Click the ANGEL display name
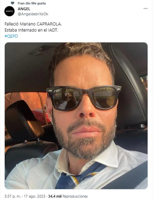This screenshot has width=154, height=201. 24,9
